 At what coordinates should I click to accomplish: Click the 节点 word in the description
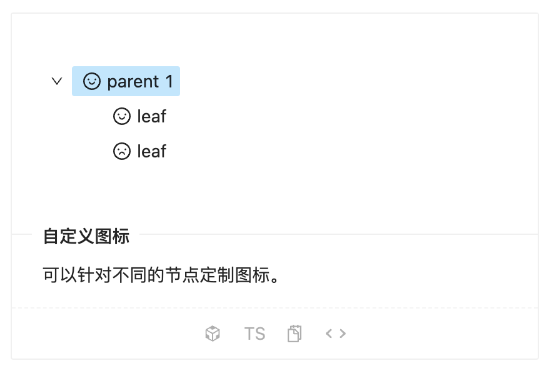coord(183,275)
